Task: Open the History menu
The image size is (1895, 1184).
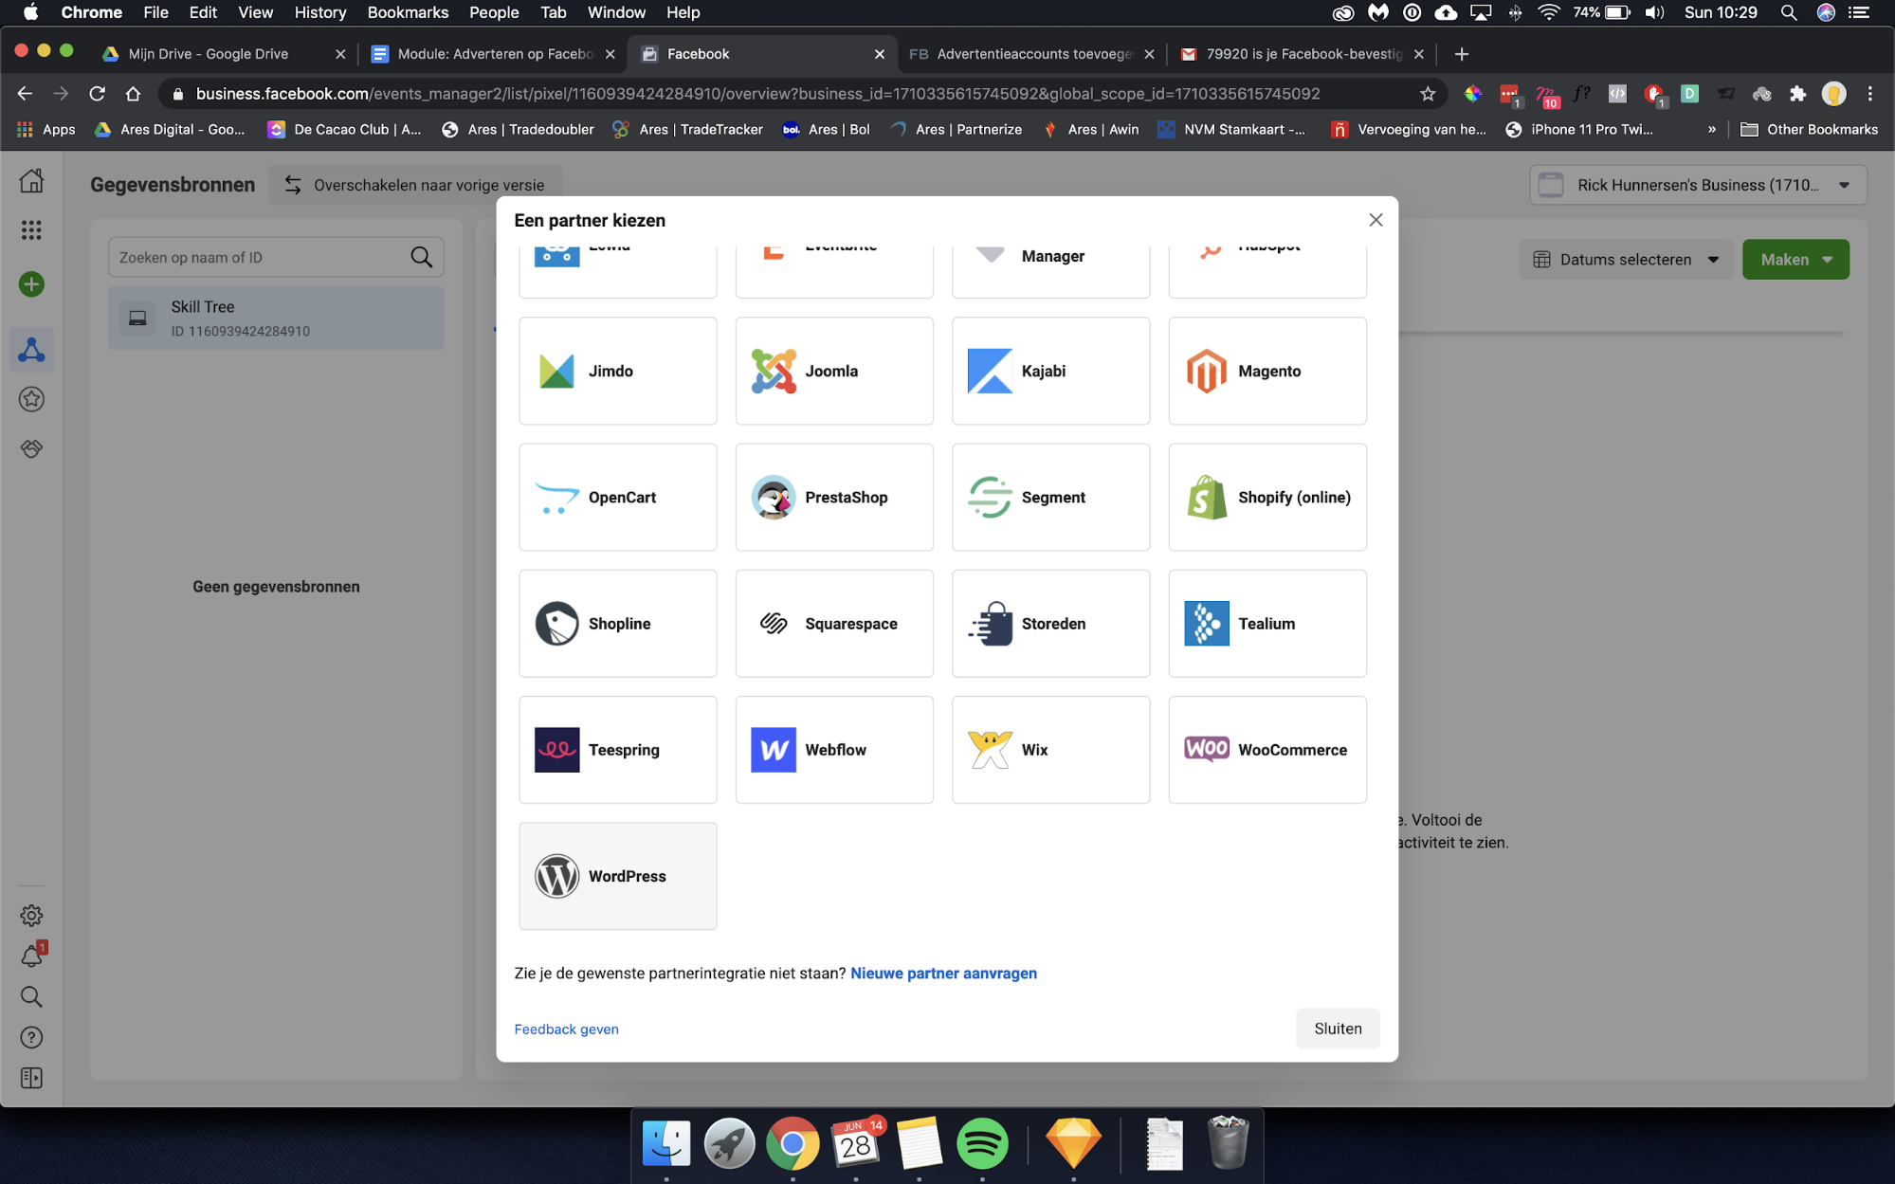Action: [319, 12]
